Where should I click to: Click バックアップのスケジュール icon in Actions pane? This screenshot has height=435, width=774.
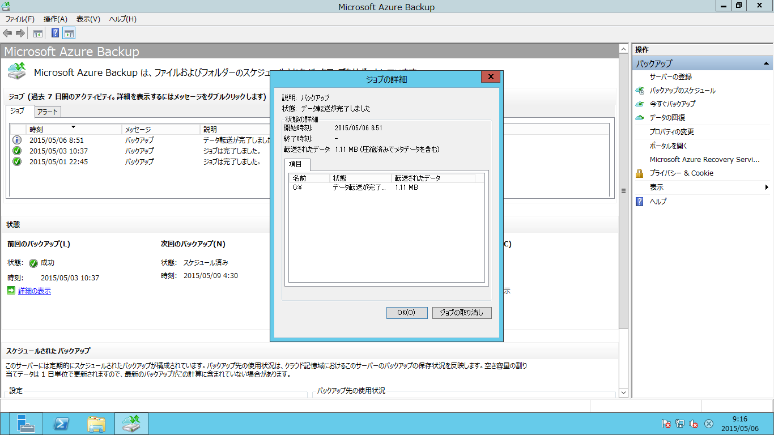pyautogui.click(x=640, y=91)
